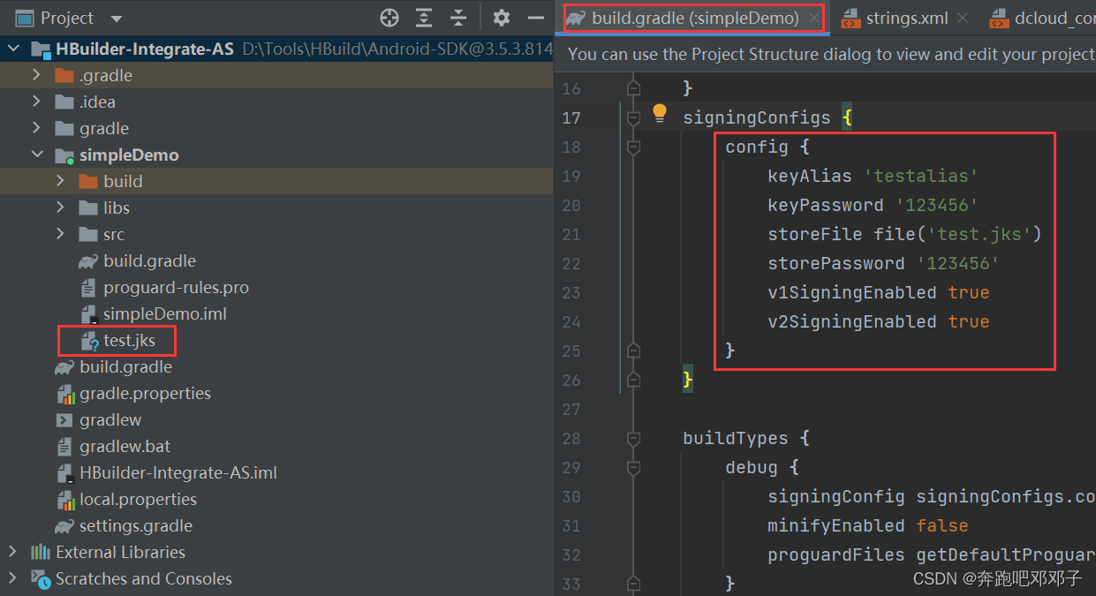Select local.properties file

pos(138,499)
